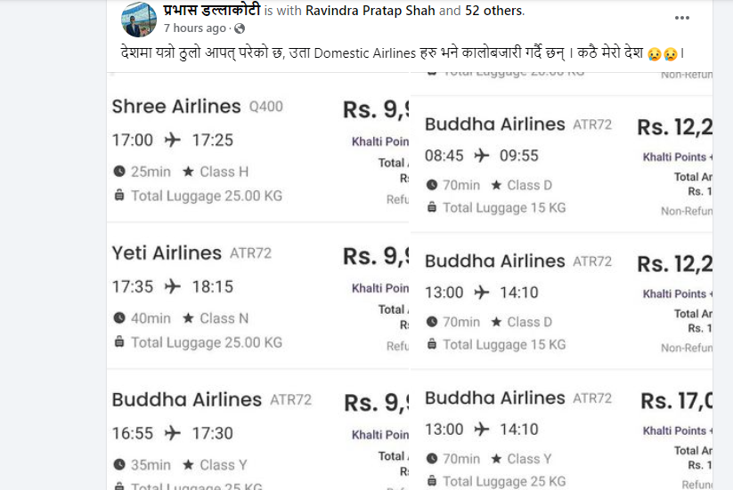733x490 pixels.
Task: Click clock icon beside Yeti 40min duration
Action: click(x=119, y=318)
